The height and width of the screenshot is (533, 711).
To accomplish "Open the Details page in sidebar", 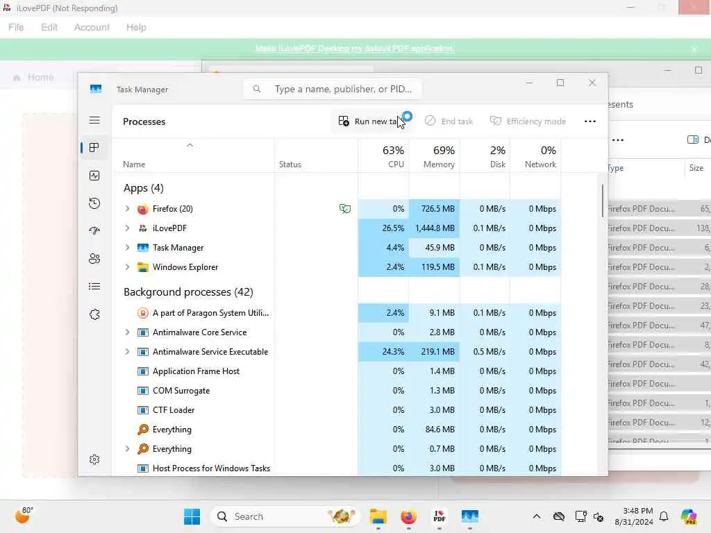I will [94, 287].
